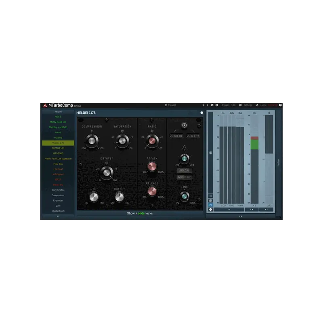Open the Presets grid icon
323x323 pixels.
[166, 105]
